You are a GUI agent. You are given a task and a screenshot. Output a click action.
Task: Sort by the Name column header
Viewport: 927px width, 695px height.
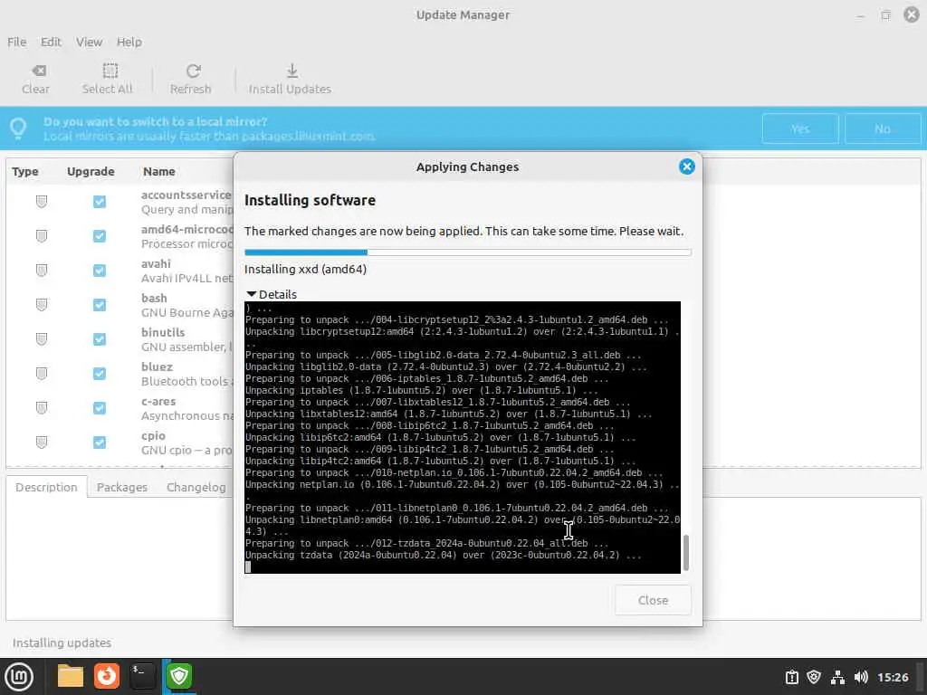pos(159,171)
